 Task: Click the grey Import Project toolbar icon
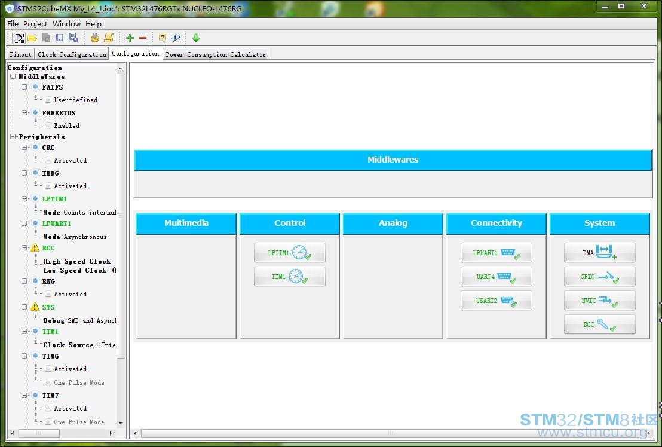46,38
